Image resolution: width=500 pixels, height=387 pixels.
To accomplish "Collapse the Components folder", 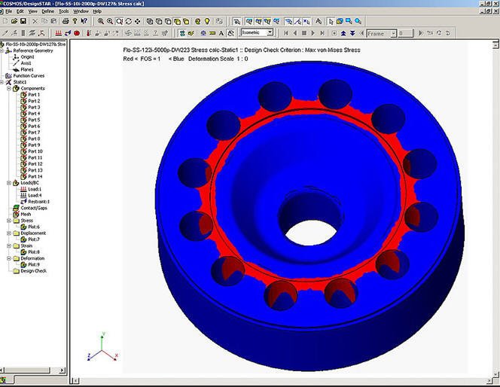I will (x=9, y=88).
